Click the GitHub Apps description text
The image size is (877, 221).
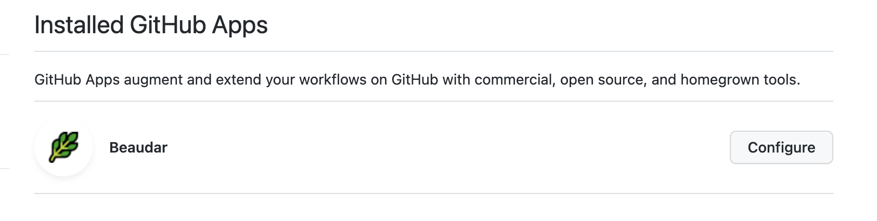(x=417, y=80)
